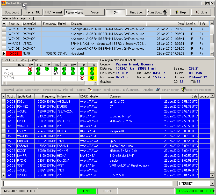The height and width of the screenshot is (195, 216).
Task: Click the Search flashlight icon in the menu row
Action: 90,90
